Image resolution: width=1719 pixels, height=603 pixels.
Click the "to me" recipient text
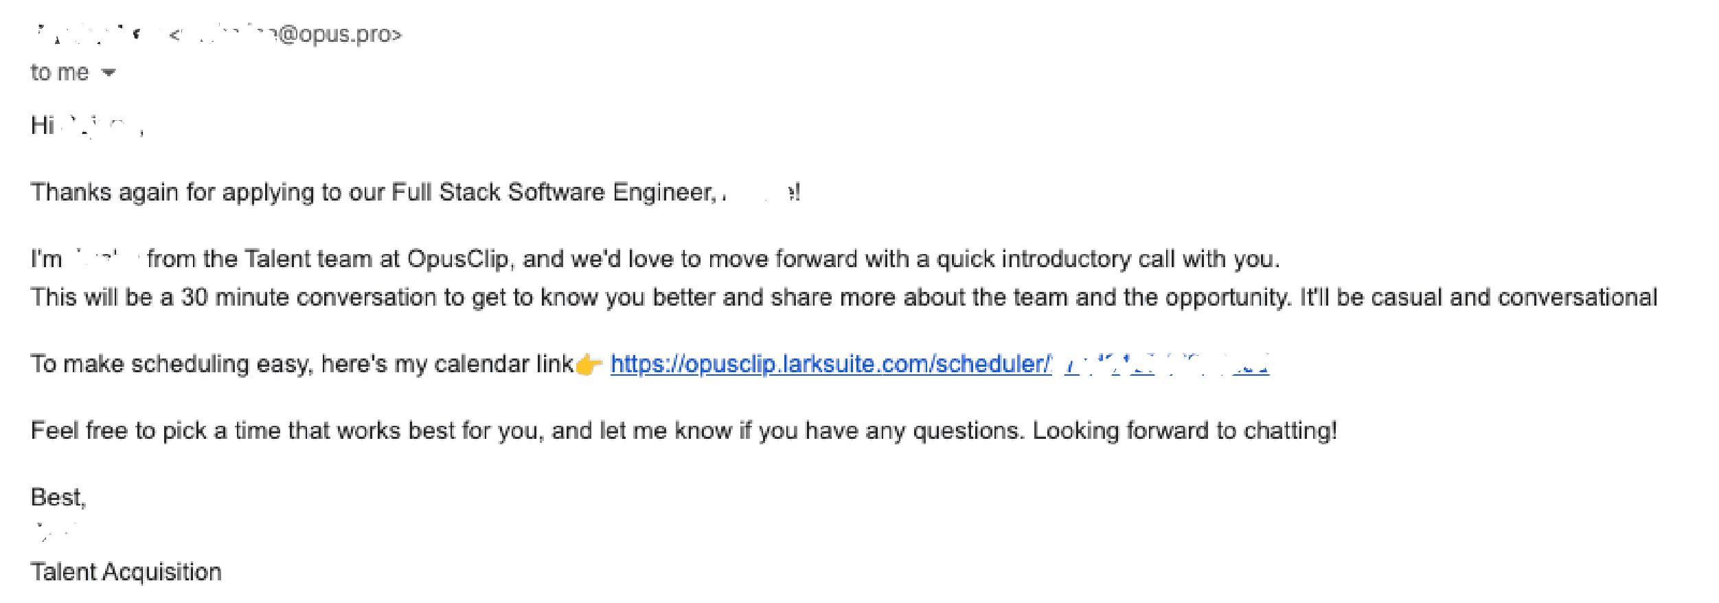click(x=59, y=72)
